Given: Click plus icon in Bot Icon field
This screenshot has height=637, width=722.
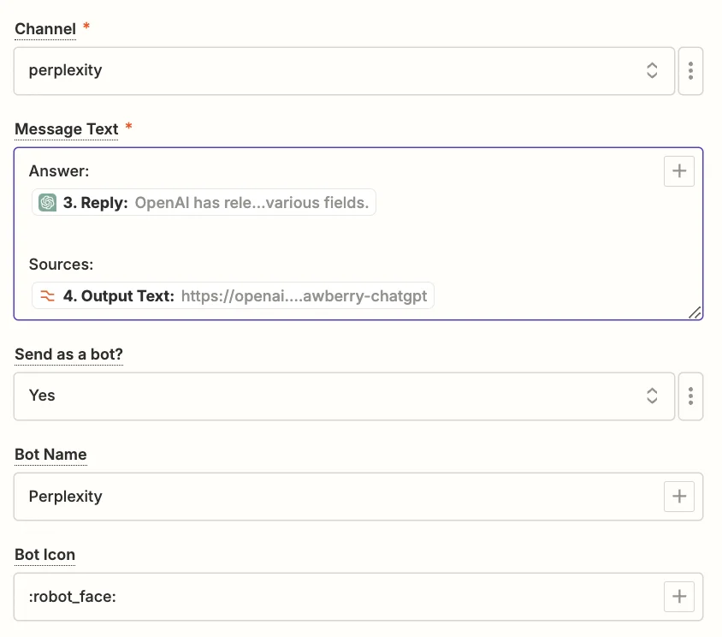Looking at the screenshot, I should [x=678, y=597].
